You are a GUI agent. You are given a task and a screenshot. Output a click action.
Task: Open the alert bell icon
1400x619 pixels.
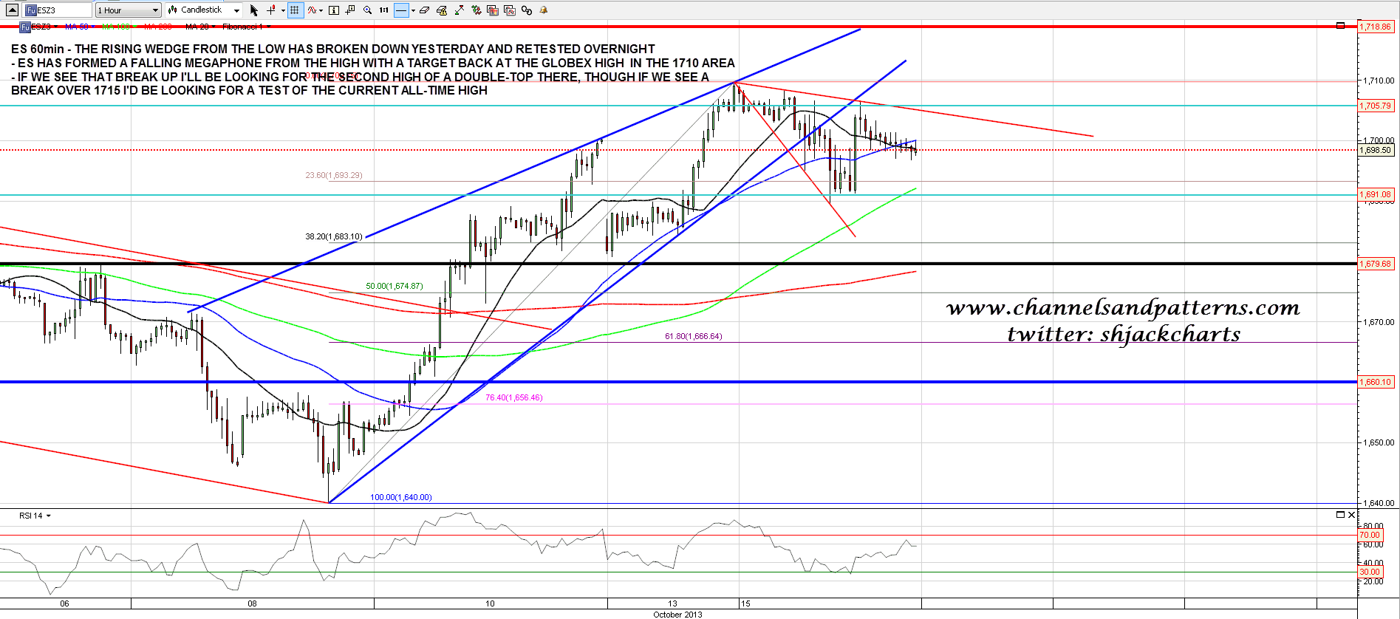[x=544, y=10]
